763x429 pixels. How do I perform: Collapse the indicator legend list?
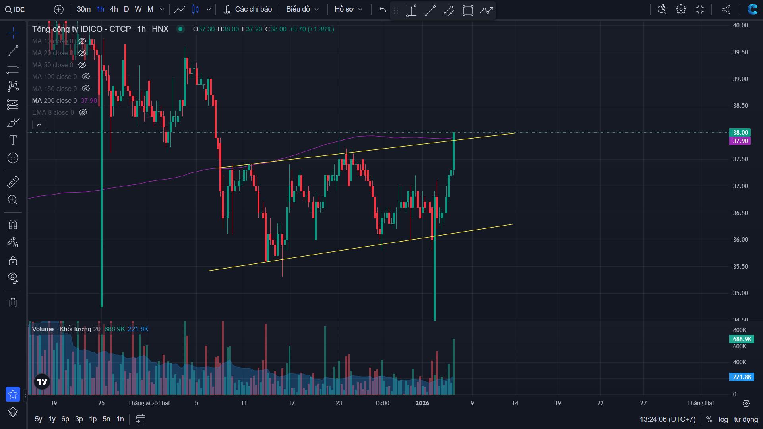tap(39, 125)
